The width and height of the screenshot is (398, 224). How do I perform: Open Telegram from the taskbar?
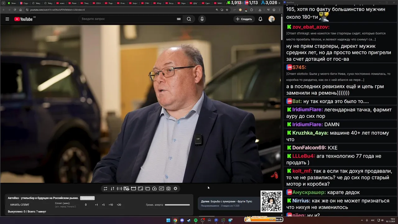pyautogui.click(x=230, y=220)
